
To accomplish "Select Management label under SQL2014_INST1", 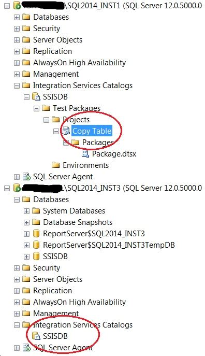I will coord(56,74).
